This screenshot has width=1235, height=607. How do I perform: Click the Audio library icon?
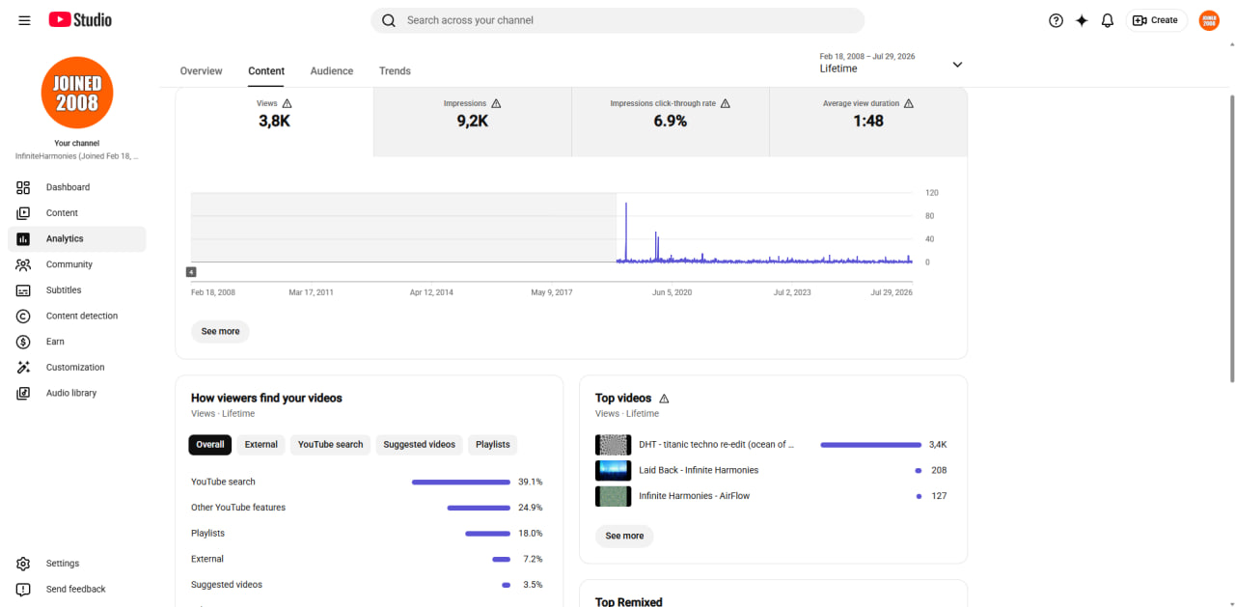[23, 394]
